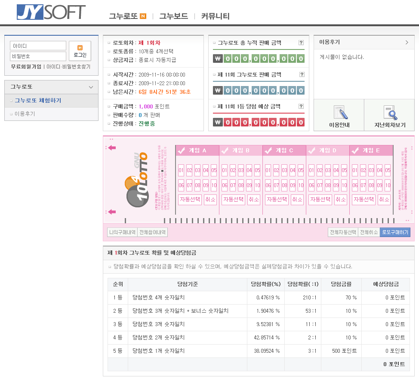
Task: Expand the 이용후기 panel arrow
Action: tap(407, 42)
